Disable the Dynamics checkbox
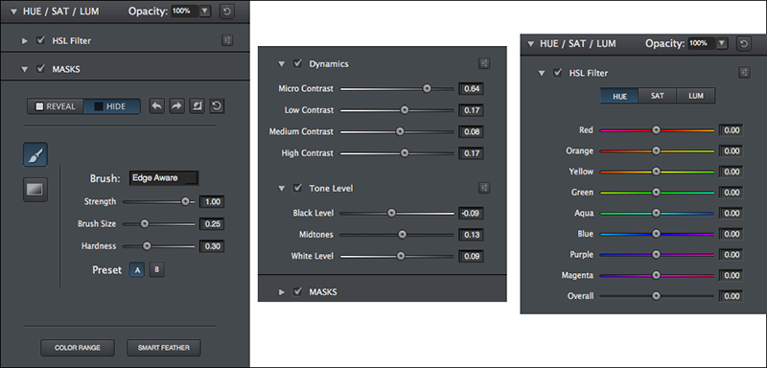This screenshot has height=368, width=767. [297, 63]
